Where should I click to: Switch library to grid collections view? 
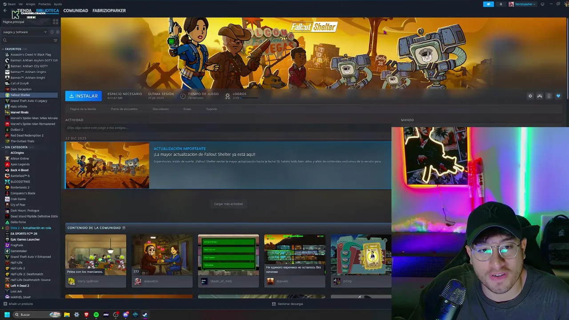coord(56,21)
